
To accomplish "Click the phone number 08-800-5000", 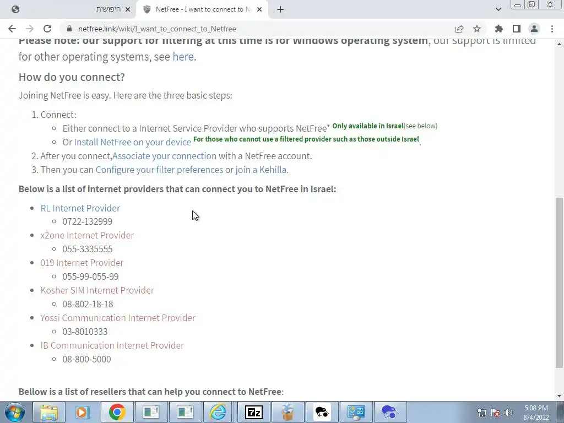I will coord(86,359).
